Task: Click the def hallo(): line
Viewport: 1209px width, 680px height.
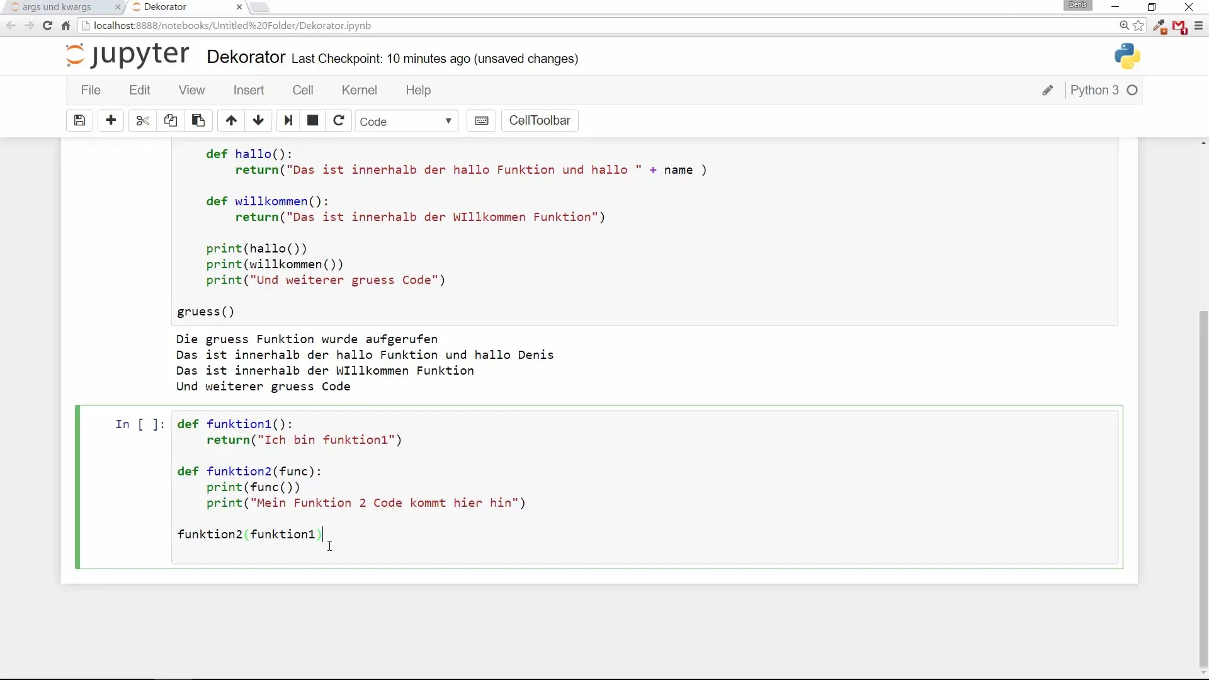Action: pyautogui.click(x=249, y=154)
